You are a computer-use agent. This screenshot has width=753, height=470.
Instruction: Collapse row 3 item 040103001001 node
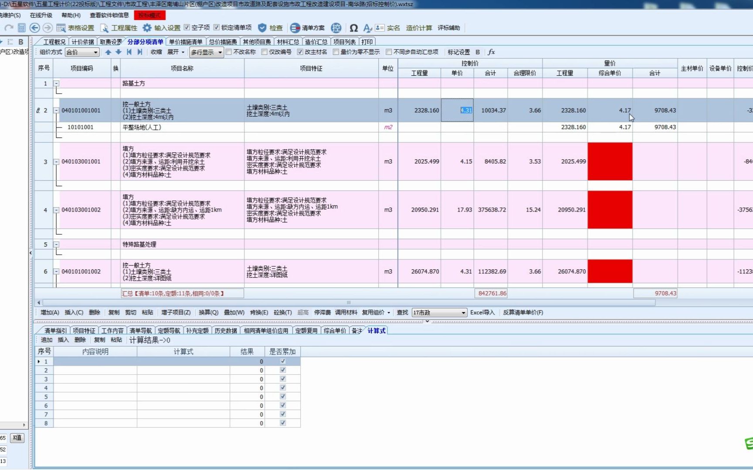[56, 162]
